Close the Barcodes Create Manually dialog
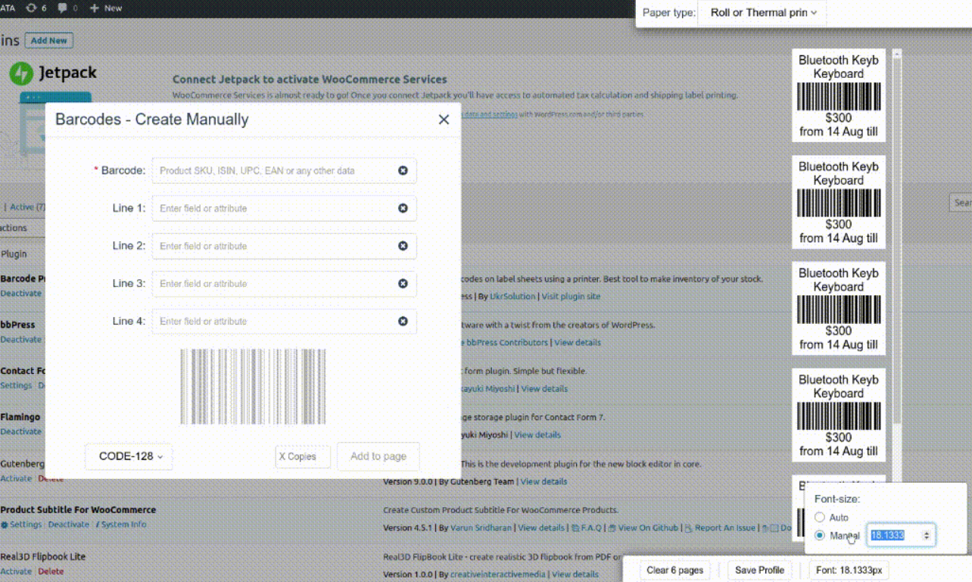 point(444,120)
